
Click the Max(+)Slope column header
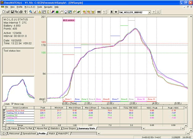click(75, 108)
